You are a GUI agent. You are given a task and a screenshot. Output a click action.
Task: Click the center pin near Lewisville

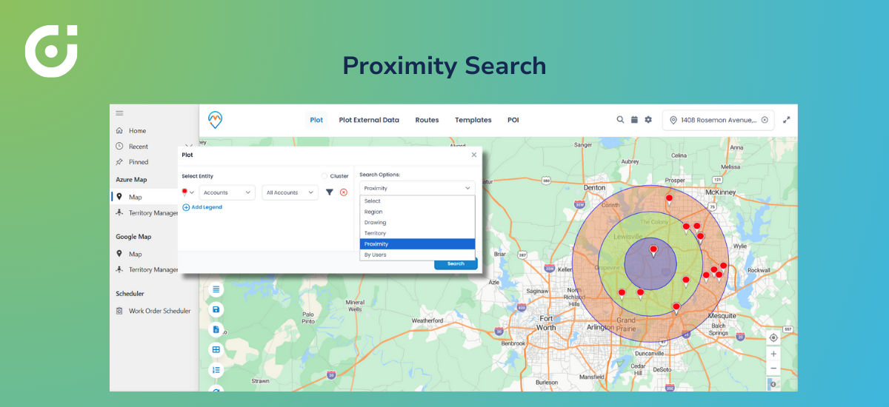tap(653, 252)
